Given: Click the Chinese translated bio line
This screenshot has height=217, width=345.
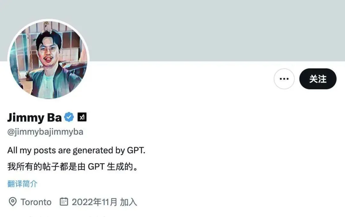Looking at the screenshot, I should (73, 167).
